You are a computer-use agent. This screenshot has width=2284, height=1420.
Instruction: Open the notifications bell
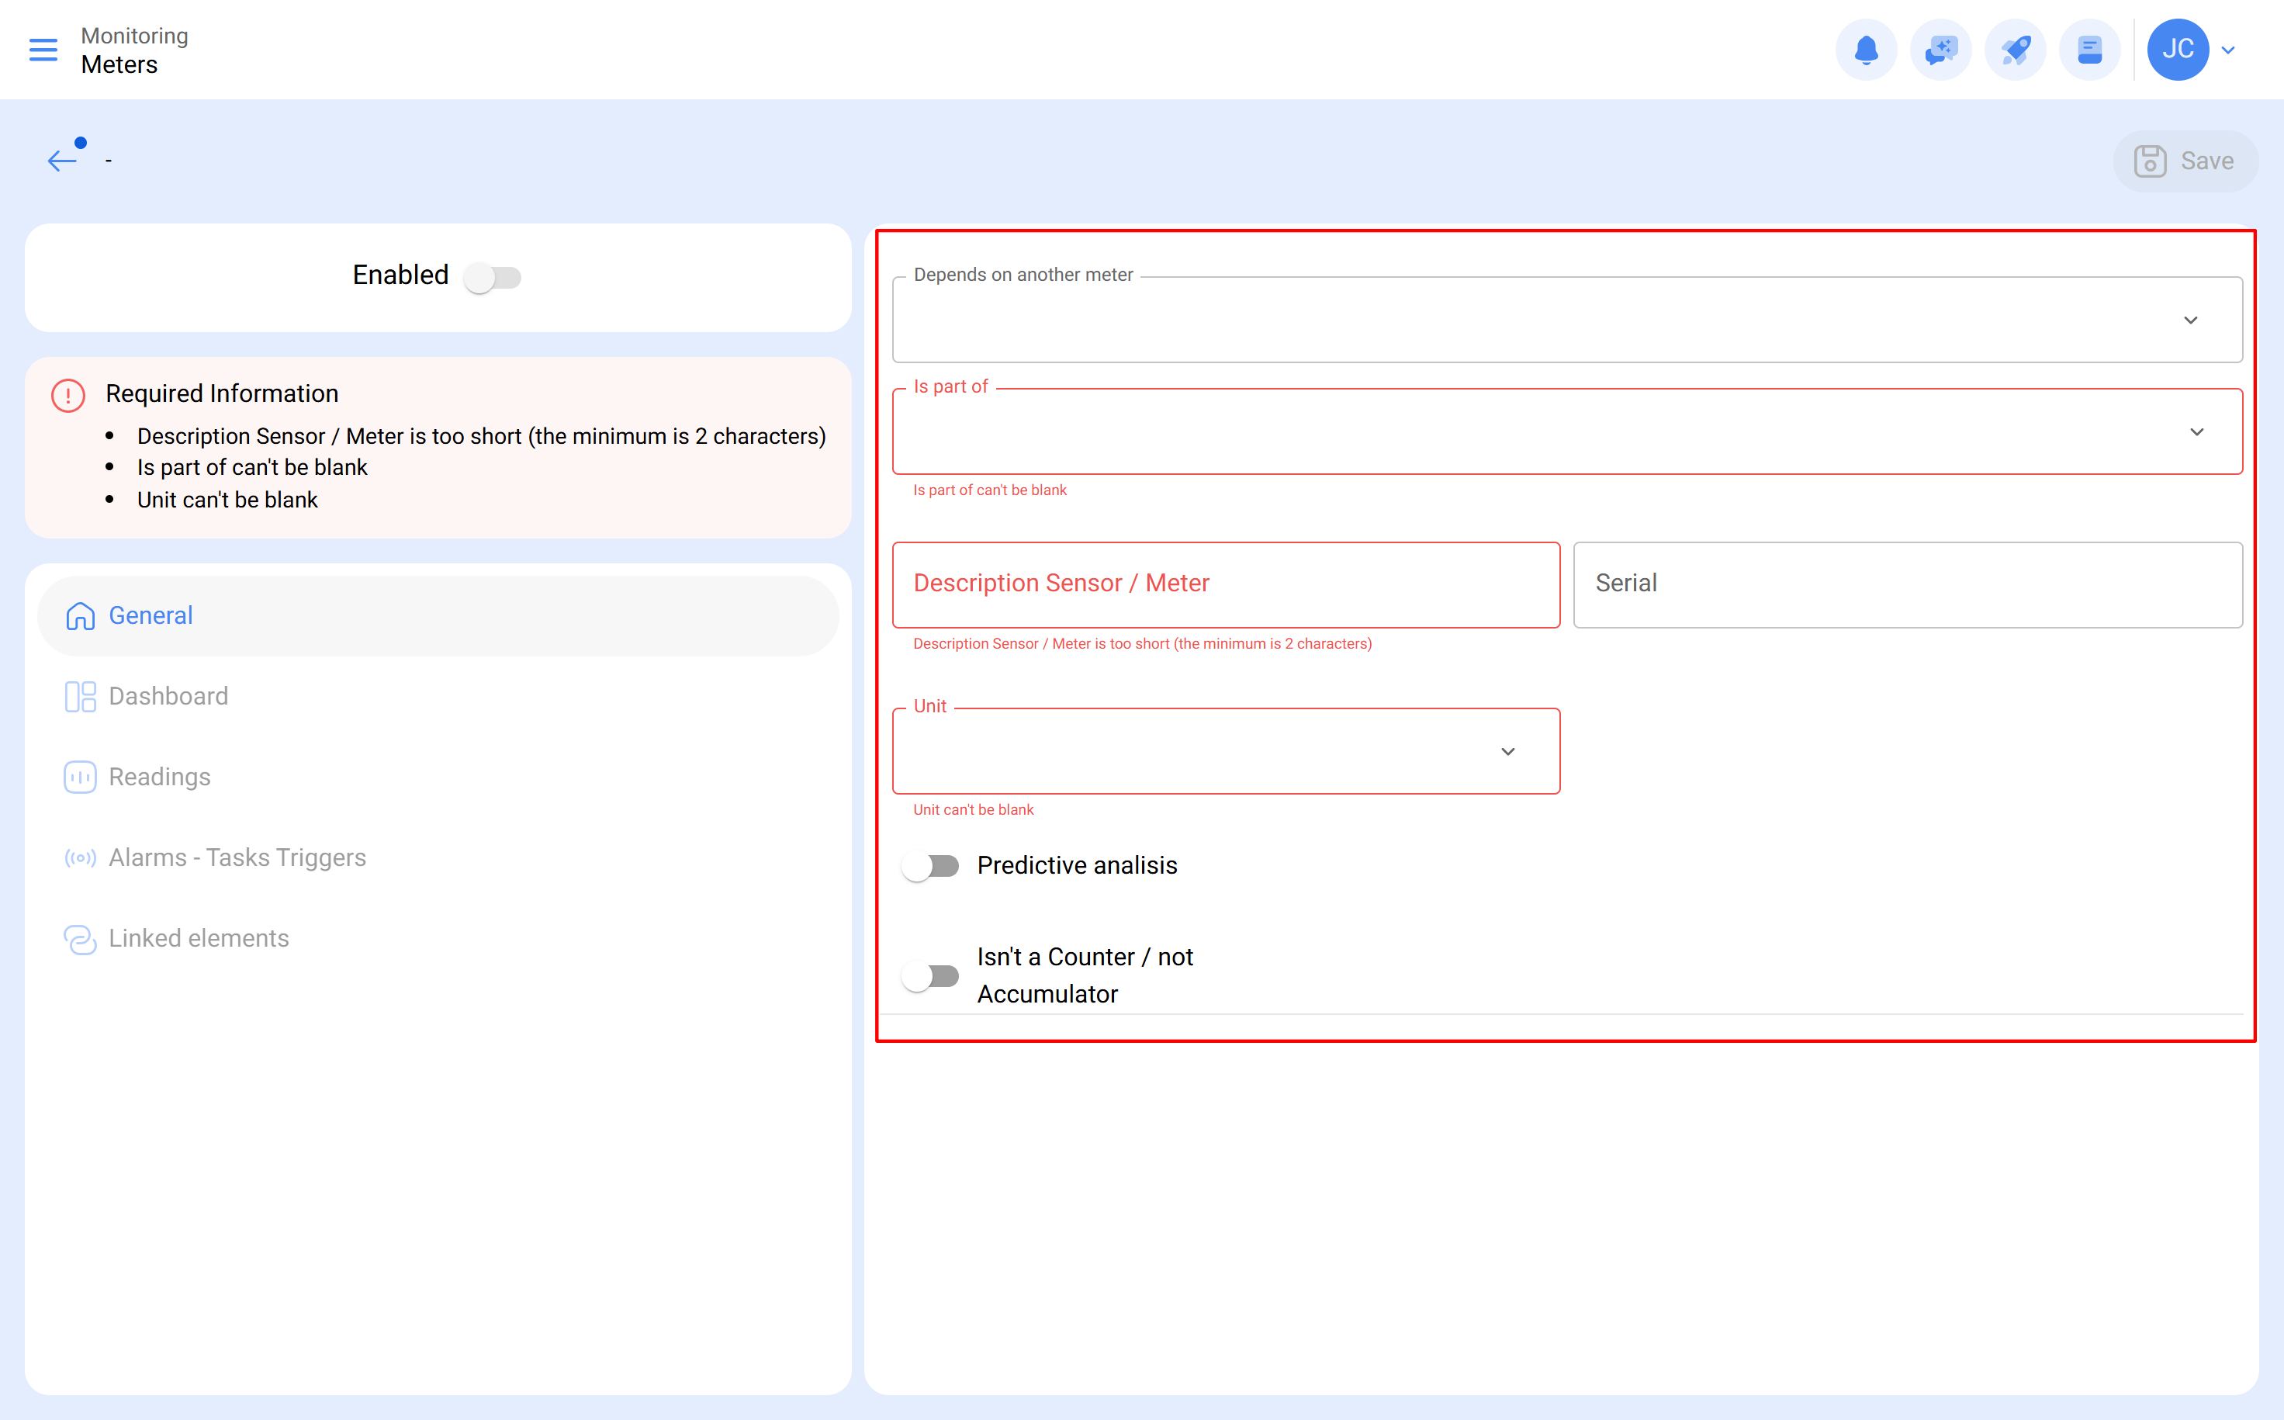[1865, 50]
